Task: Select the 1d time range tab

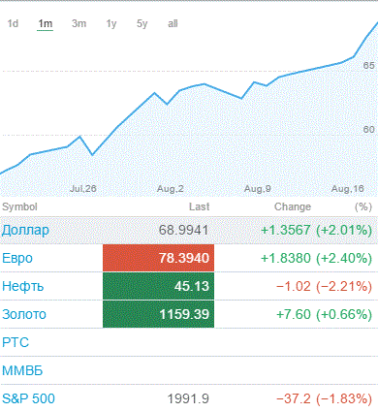Action: 13,23
